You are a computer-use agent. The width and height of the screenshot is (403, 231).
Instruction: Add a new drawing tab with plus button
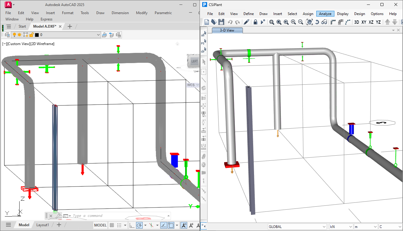[x=70, y=26]
